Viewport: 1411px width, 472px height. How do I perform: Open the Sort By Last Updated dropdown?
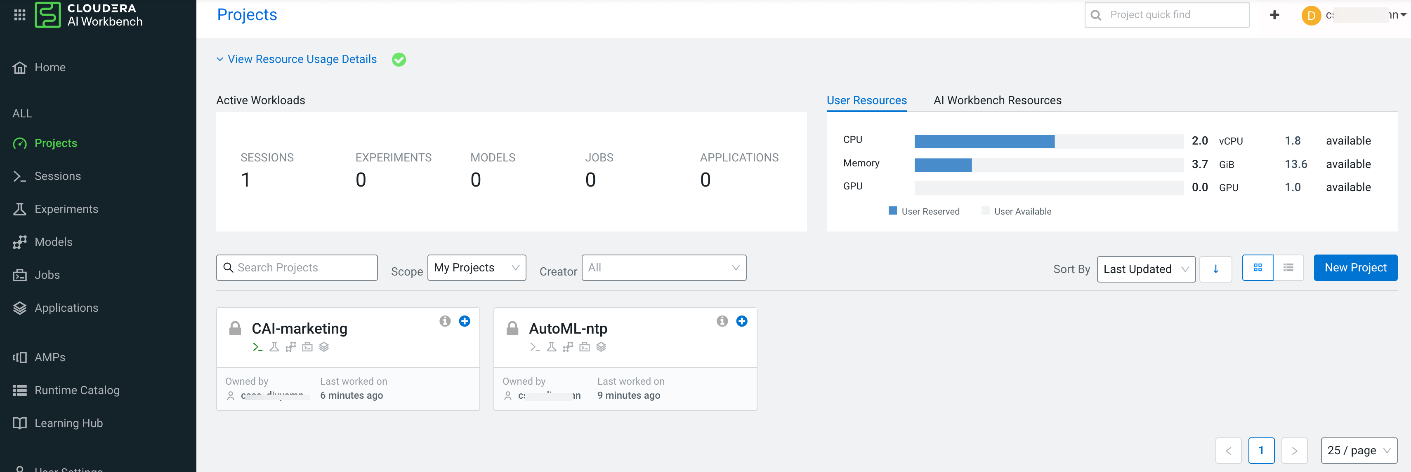click(x=1145, y=269)
